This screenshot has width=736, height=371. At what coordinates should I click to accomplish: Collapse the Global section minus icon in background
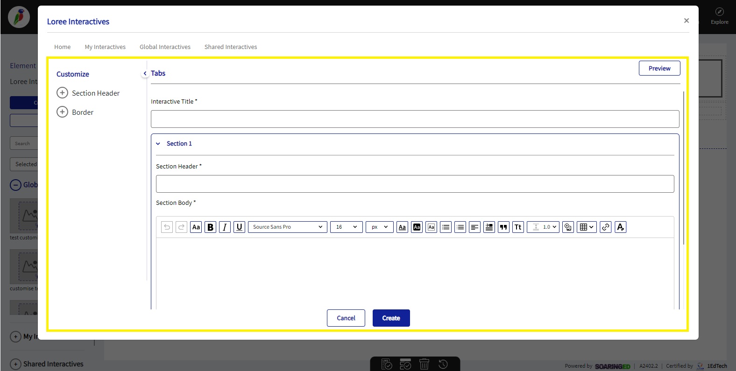(15, 185)
